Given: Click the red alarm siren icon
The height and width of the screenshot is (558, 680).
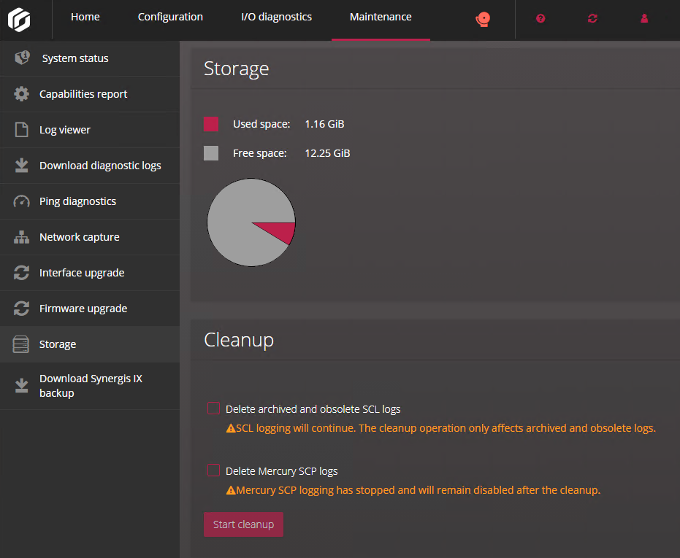Looking at the screenshot, I should click(482, 19).
